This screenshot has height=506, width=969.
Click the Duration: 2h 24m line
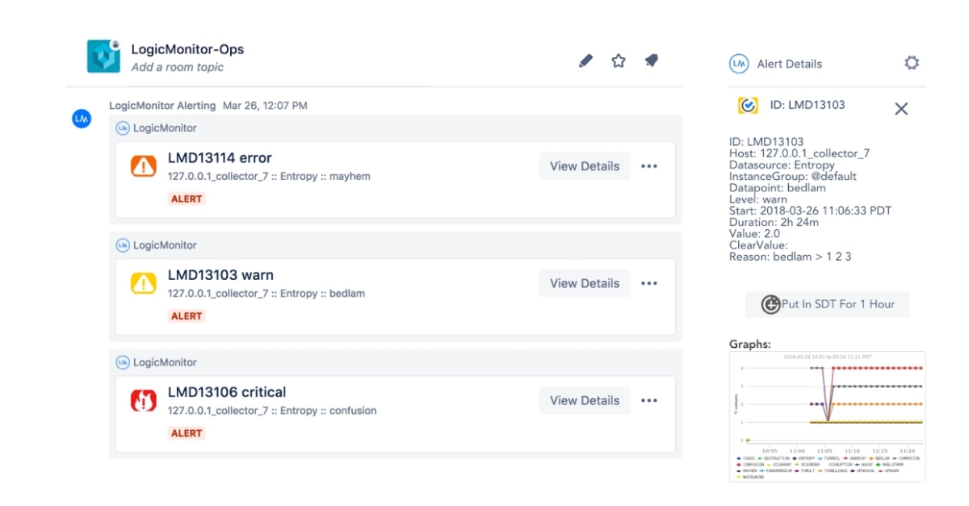click(x=774, y=222)
